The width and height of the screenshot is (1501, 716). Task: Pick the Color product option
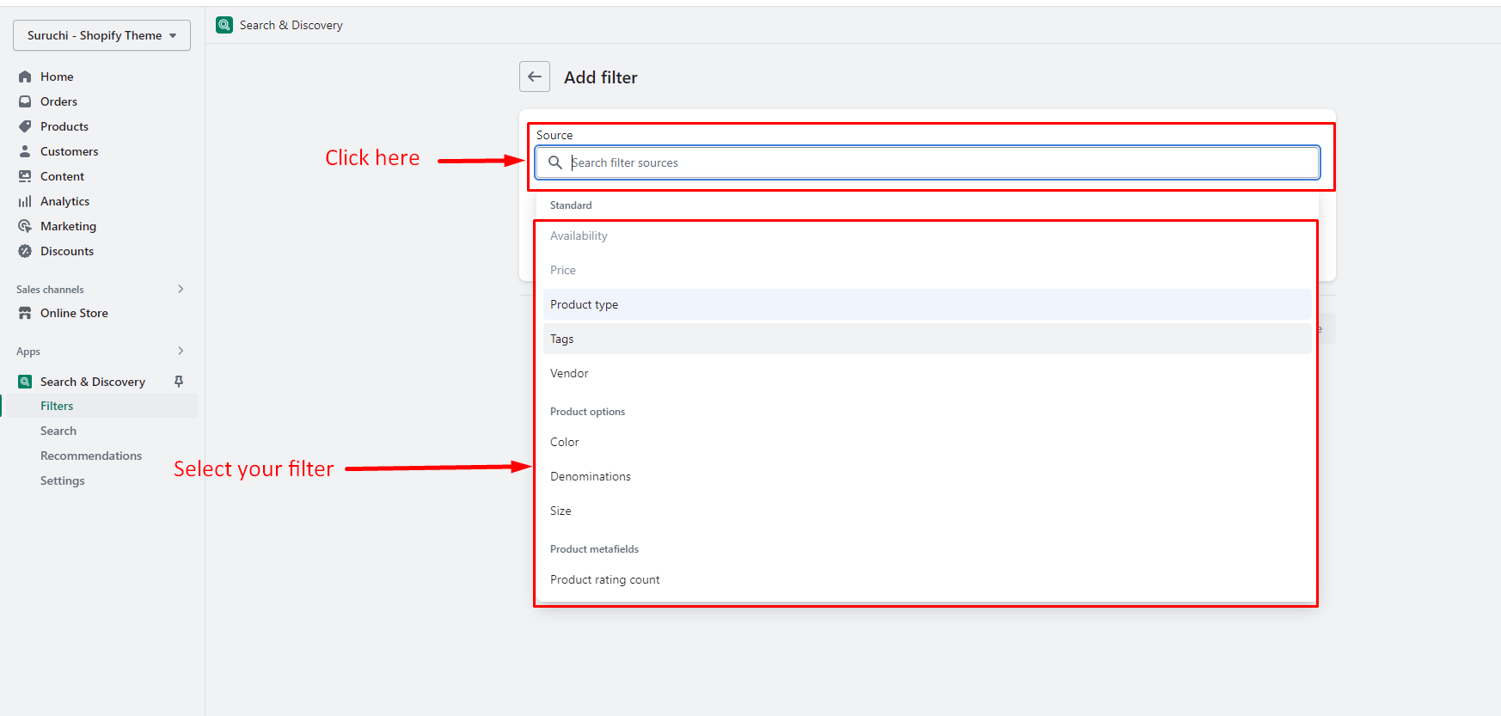[565, 442]
